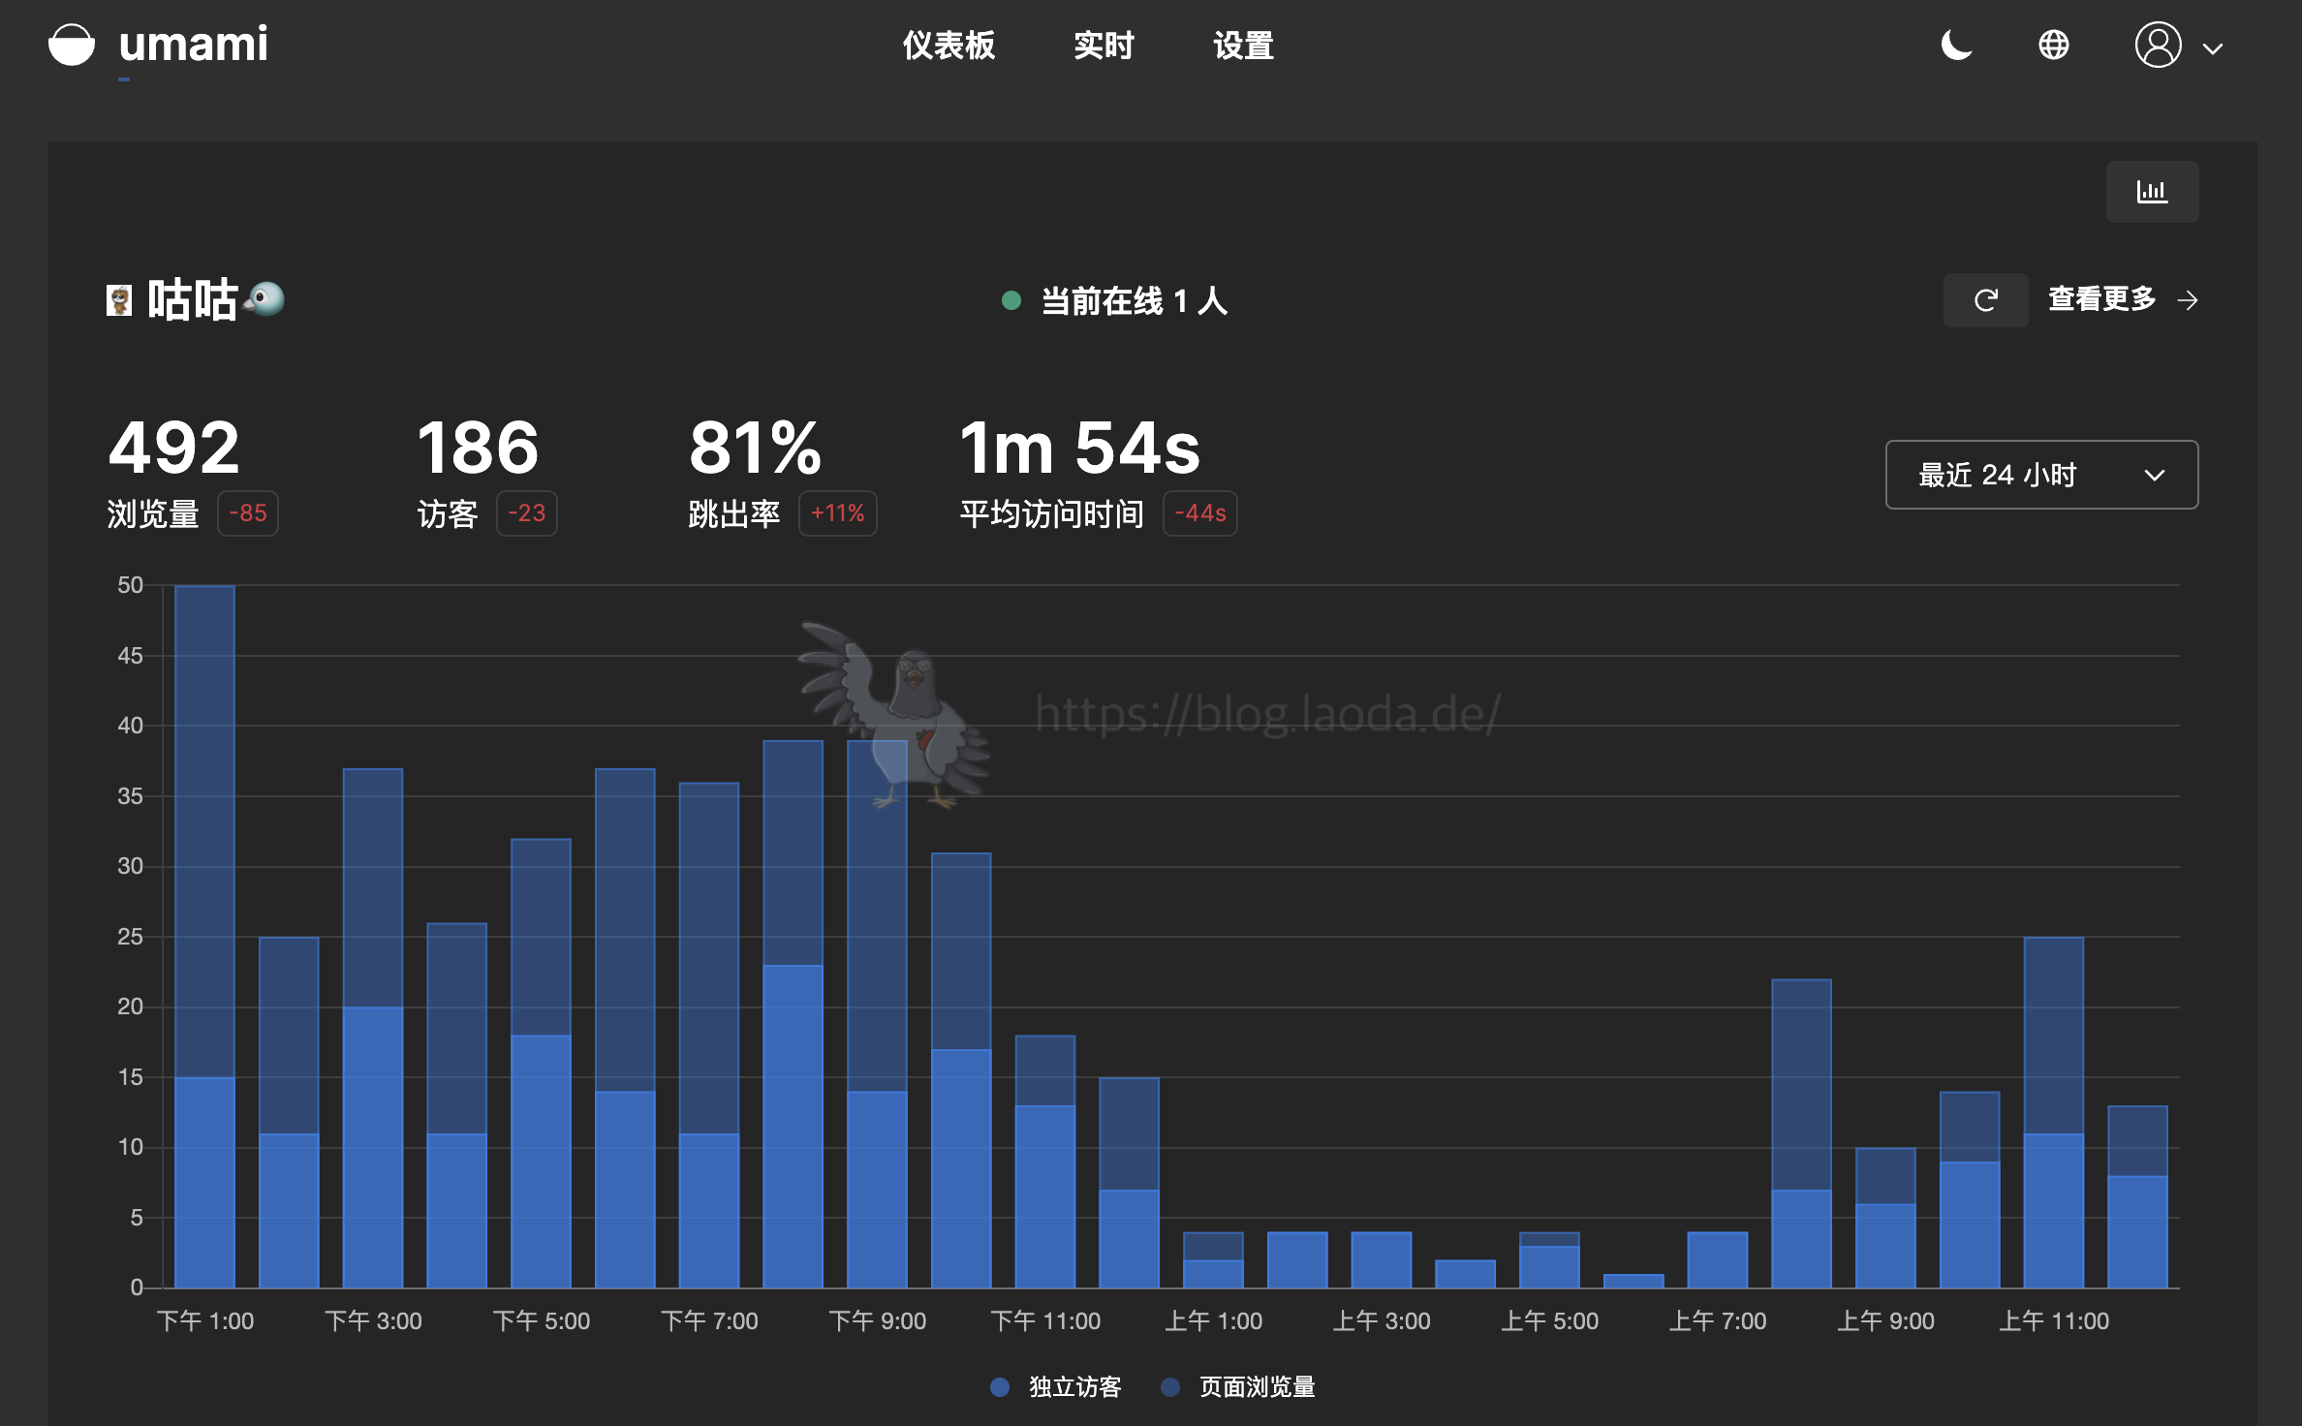Open language selector globe icon
Viewport: 2302px width, 1426px height.
point(2053,45)
